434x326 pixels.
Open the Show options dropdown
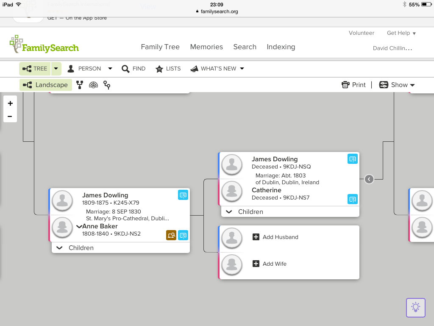coord(397,85)
